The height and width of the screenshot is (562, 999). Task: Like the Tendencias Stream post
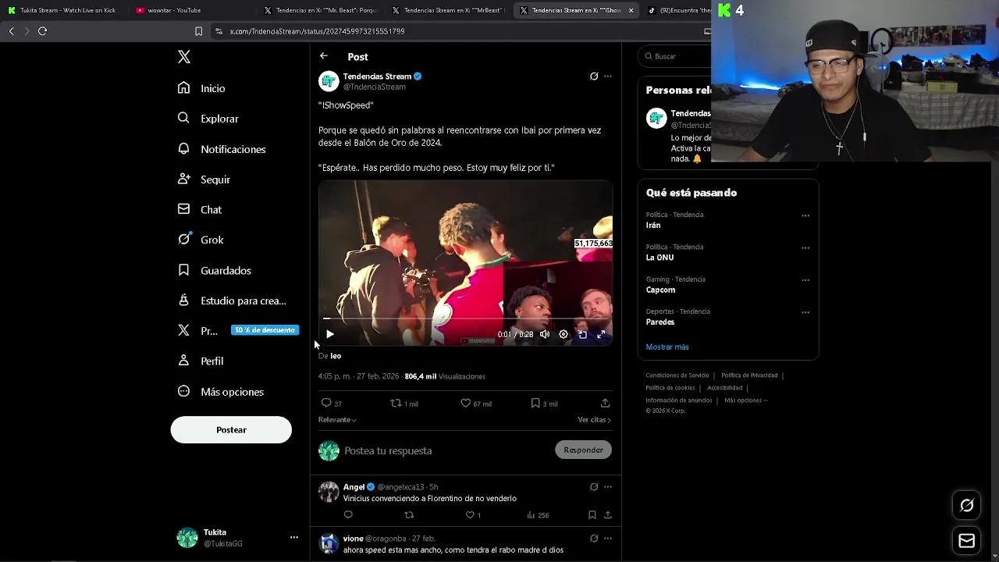[x=466, y=404]
